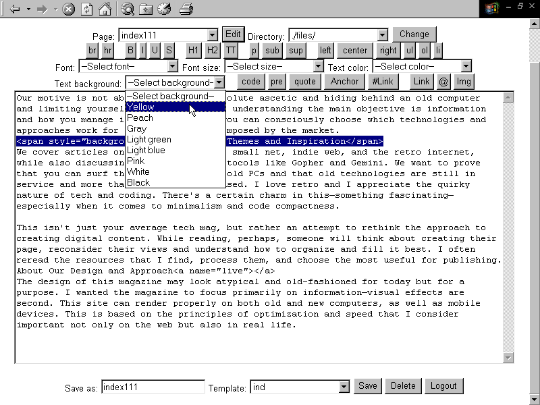Choose Yellow from background list
540x405 pixels.
point(140,107)
